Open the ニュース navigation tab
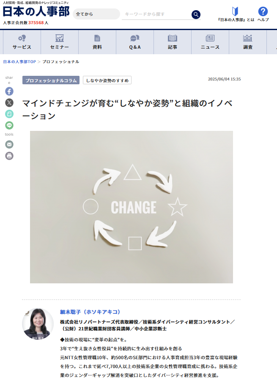277x385 pixels. coord(210,42)
